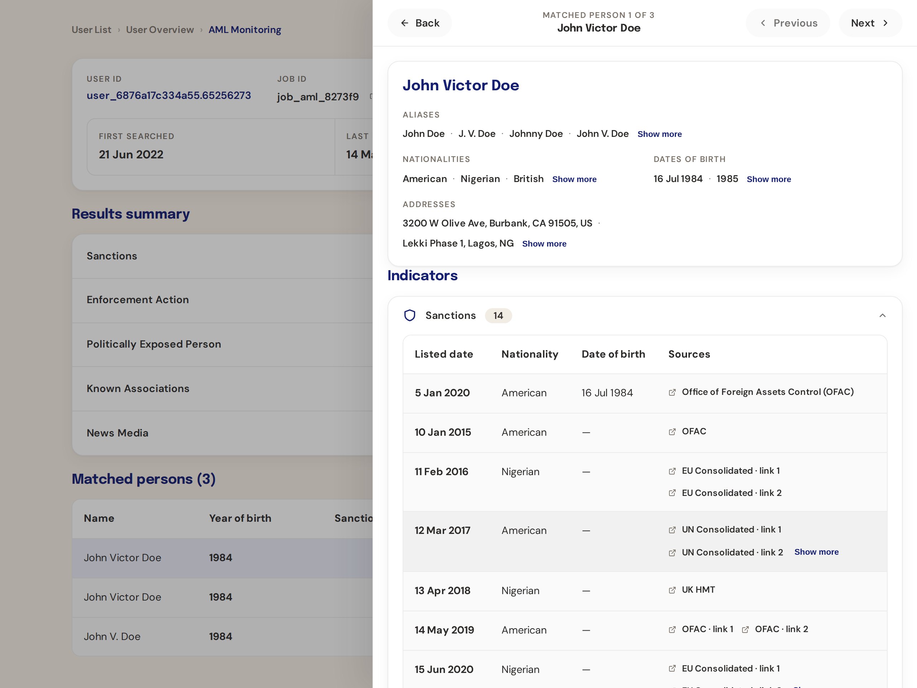The height and width of the screenshot is (688, 917).
Task: Click address Lekki Phase 1, Lagos, NG
Action: tap(458, 243)
